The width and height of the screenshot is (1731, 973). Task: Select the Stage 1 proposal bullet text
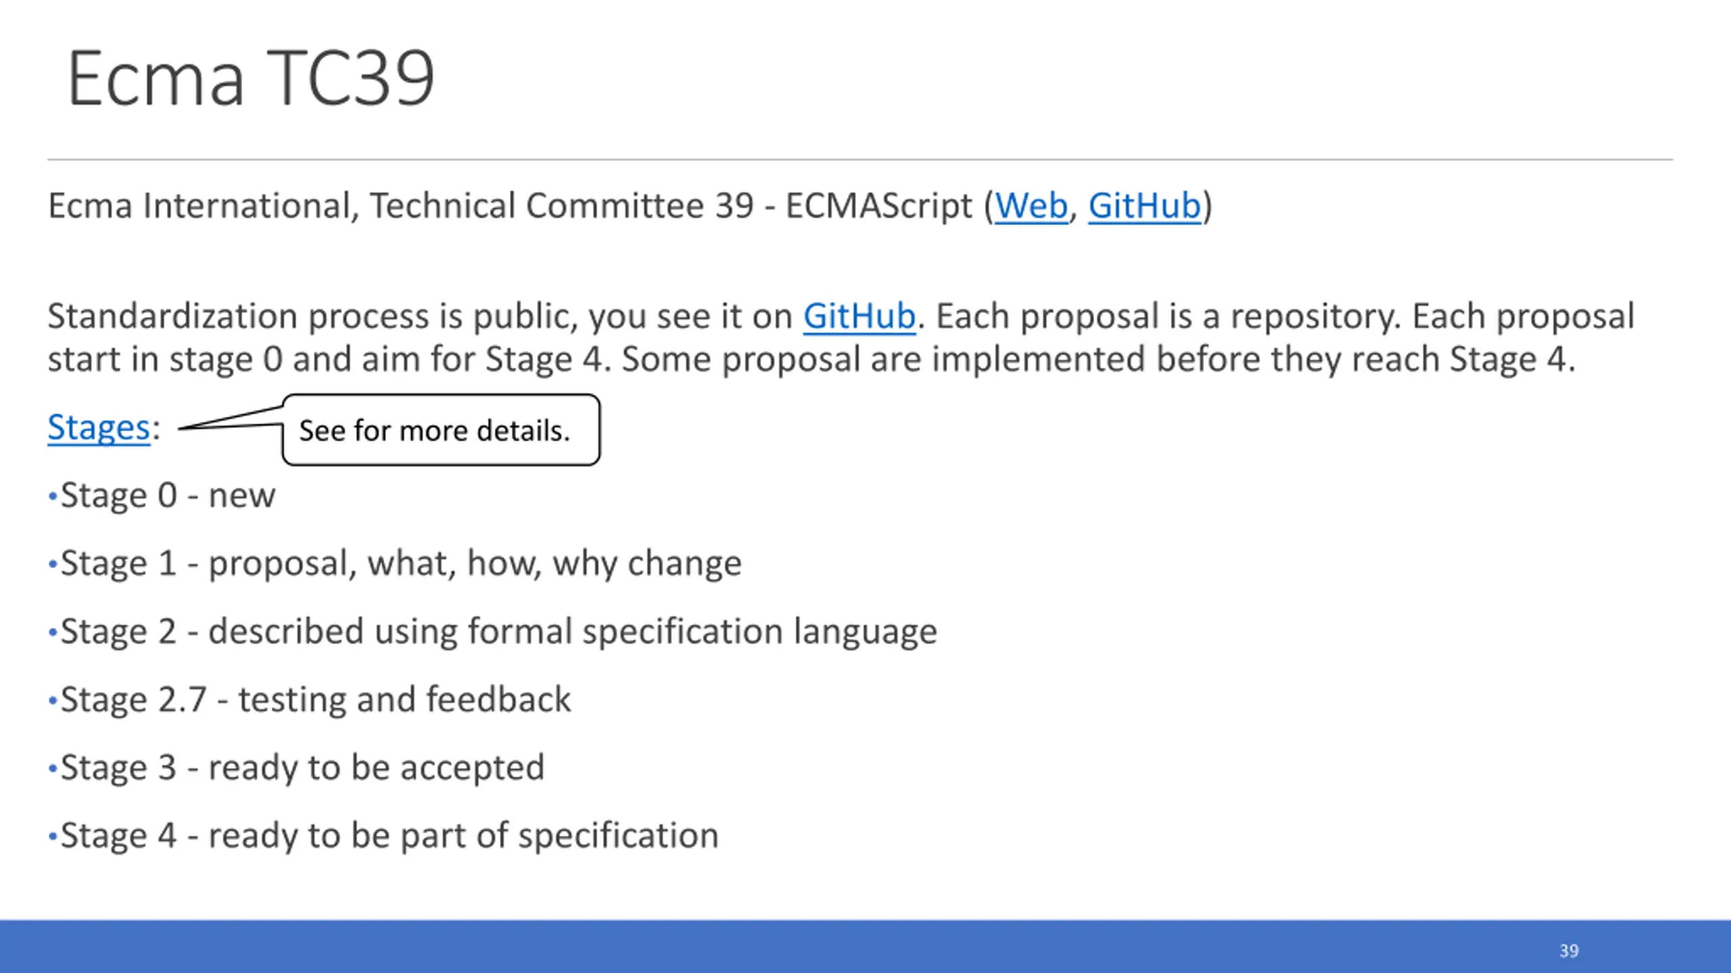point(401,564)
